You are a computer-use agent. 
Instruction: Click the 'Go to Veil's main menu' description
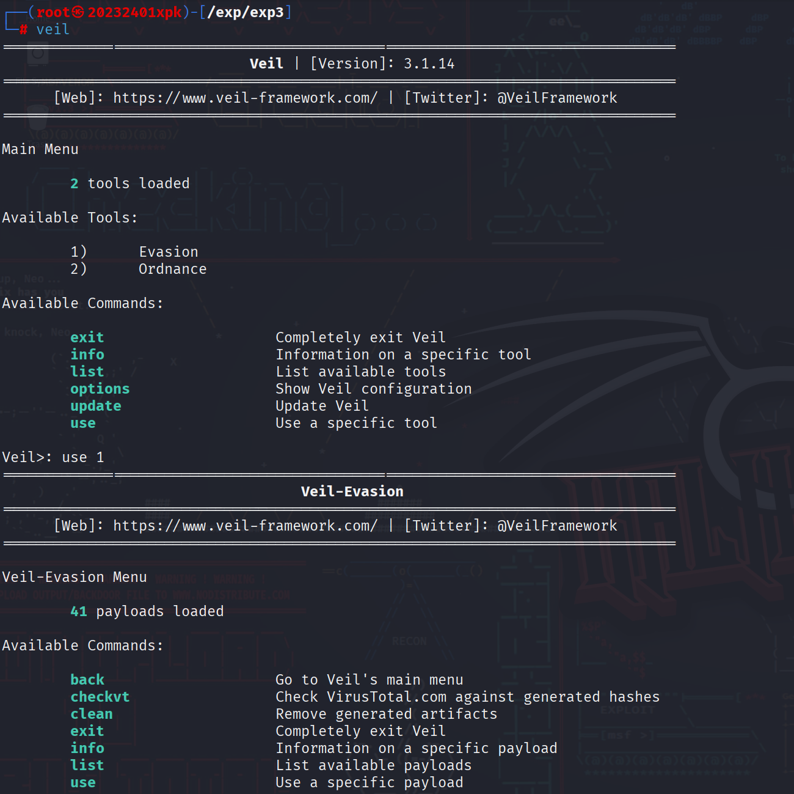370,680
